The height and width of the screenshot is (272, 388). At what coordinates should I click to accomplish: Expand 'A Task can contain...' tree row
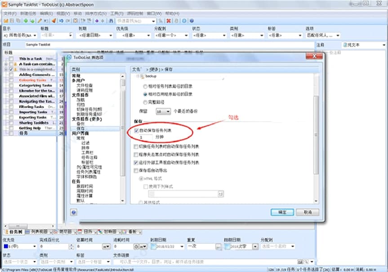(6, 64)
